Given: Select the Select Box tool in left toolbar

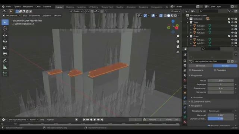Looking at the screenshot, I should tap(5, 22).
